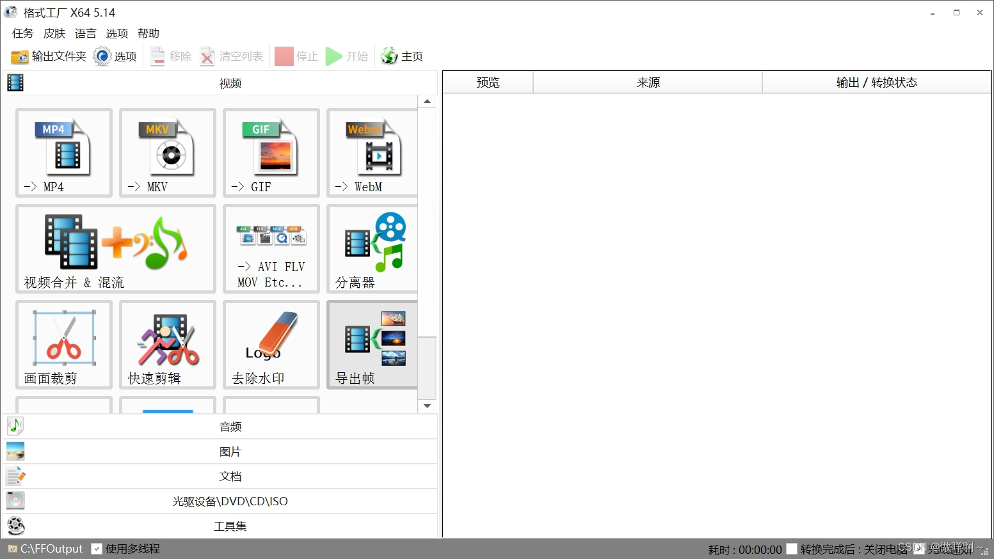Toggle the 使用多线程 checkbox

(x=97, y=549)
